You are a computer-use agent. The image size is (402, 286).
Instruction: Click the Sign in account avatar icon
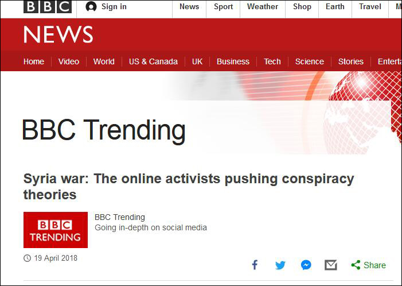[91, 7]
